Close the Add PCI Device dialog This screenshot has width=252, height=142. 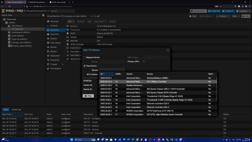pyautogui.click(x=168, y=50)
